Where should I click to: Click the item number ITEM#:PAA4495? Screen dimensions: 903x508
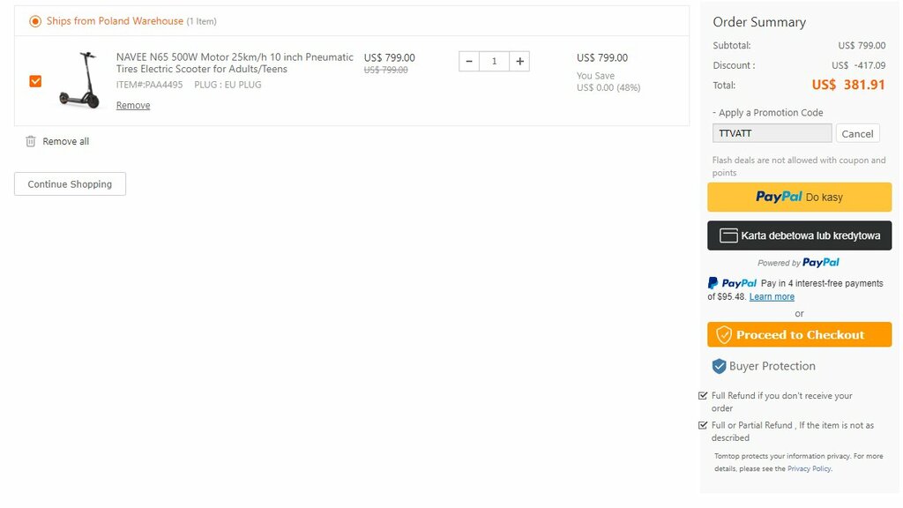tap(150, 85)
